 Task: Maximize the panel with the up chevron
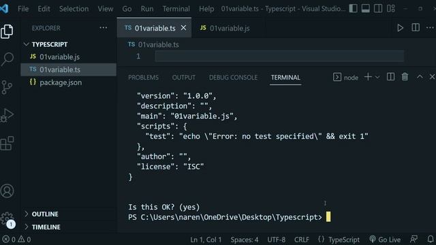coord(420,77)
